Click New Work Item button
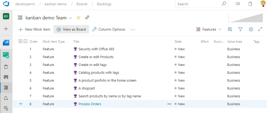This screenshot has width=267, height=113. click(34, 29)
